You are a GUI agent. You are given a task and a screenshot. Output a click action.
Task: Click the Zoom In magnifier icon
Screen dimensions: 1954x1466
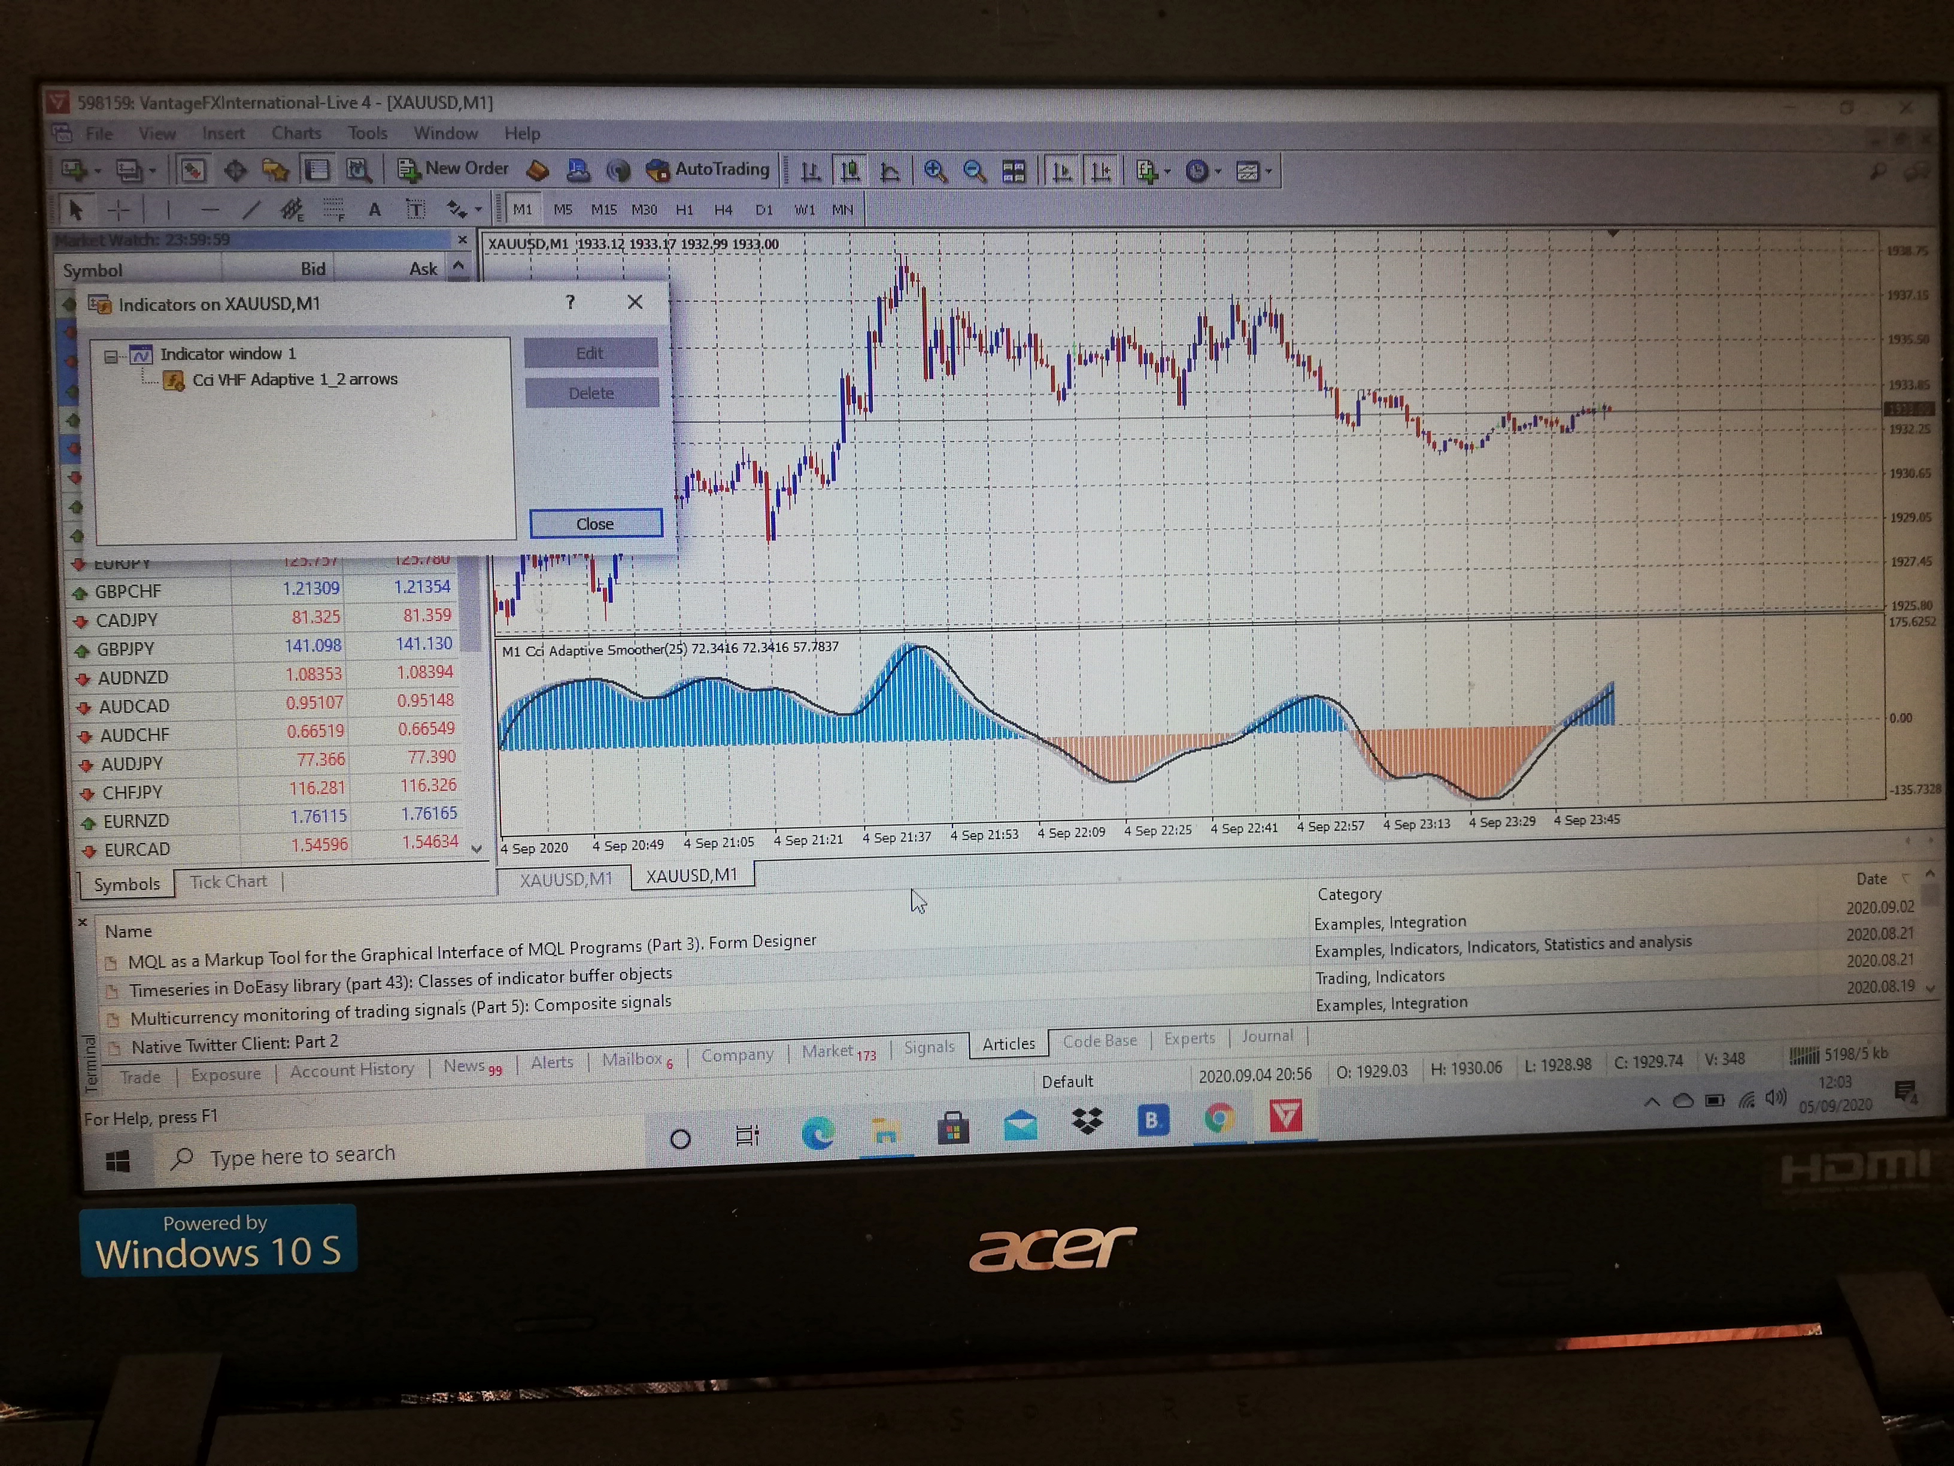[934, 171]
